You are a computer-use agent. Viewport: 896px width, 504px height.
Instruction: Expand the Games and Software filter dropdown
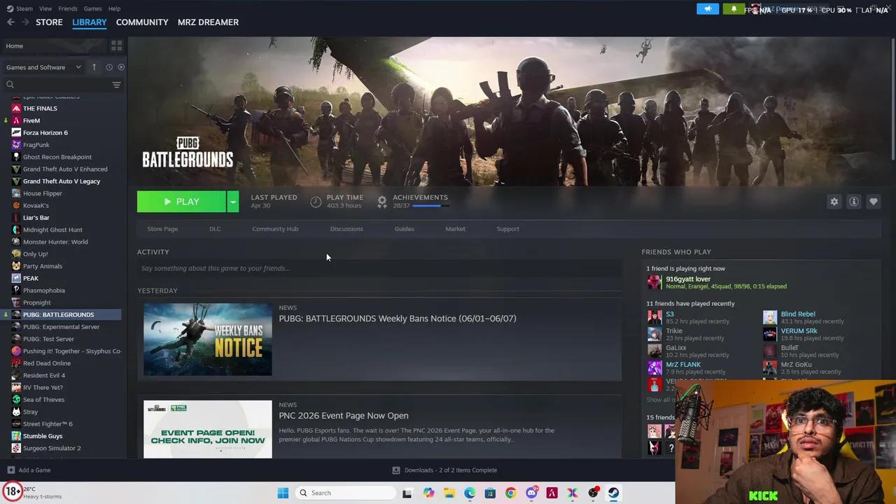pos(43,67)
